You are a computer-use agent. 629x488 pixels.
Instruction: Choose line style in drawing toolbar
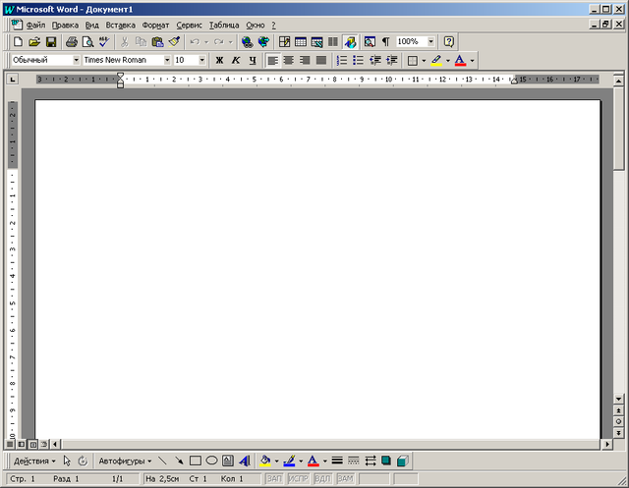[337, 461]
